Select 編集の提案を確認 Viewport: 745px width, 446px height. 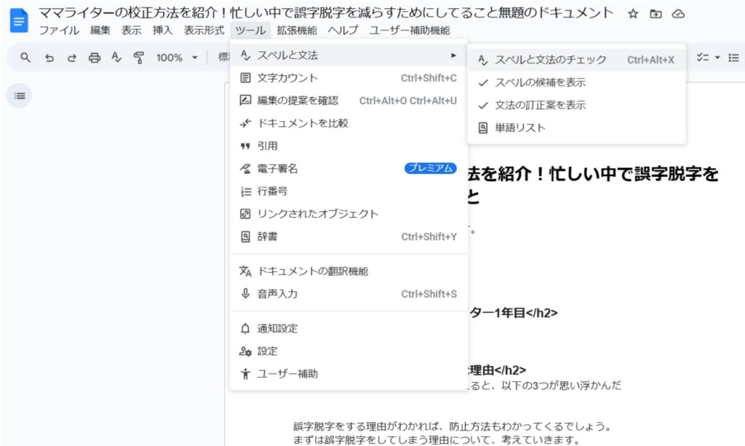(349, 101)
